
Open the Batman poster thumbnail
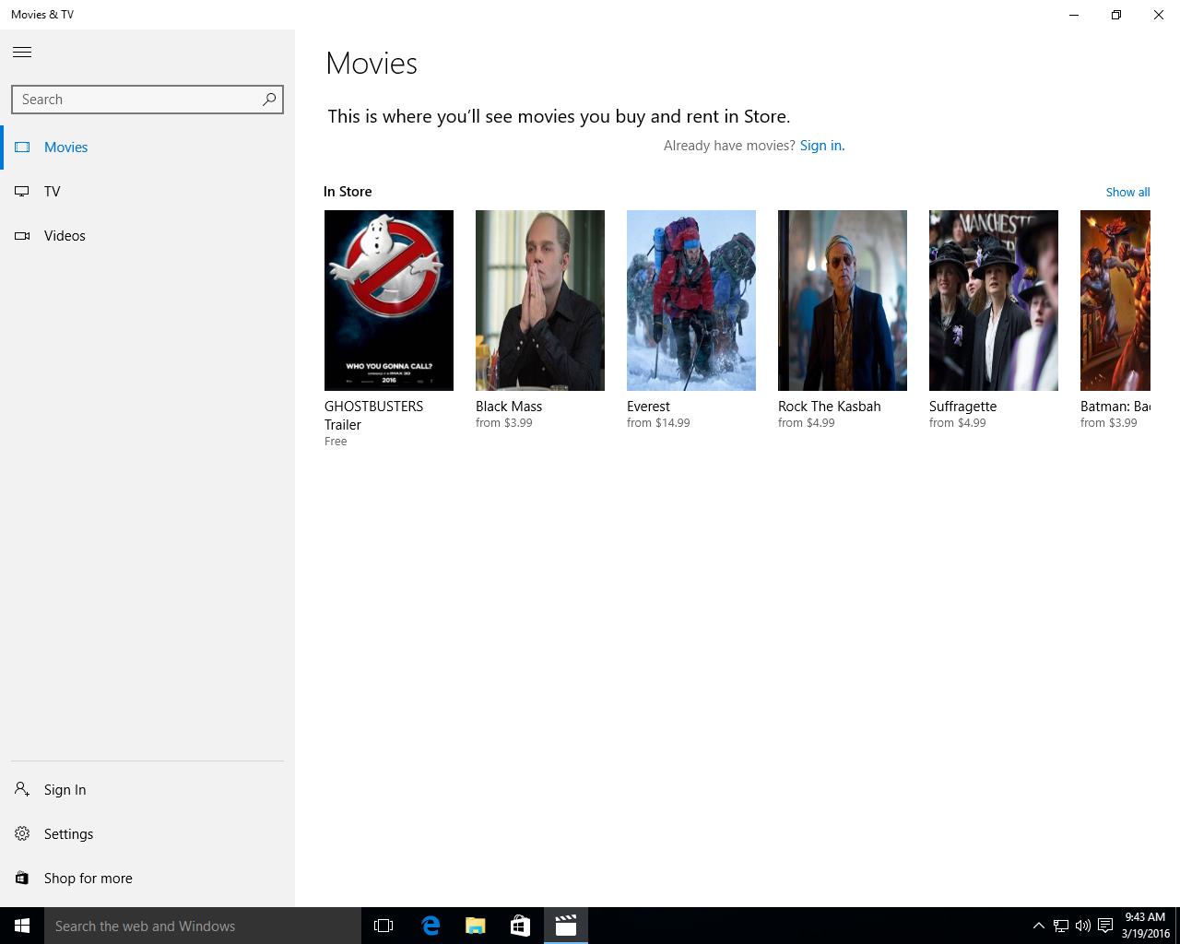(x=1115, y=300)
